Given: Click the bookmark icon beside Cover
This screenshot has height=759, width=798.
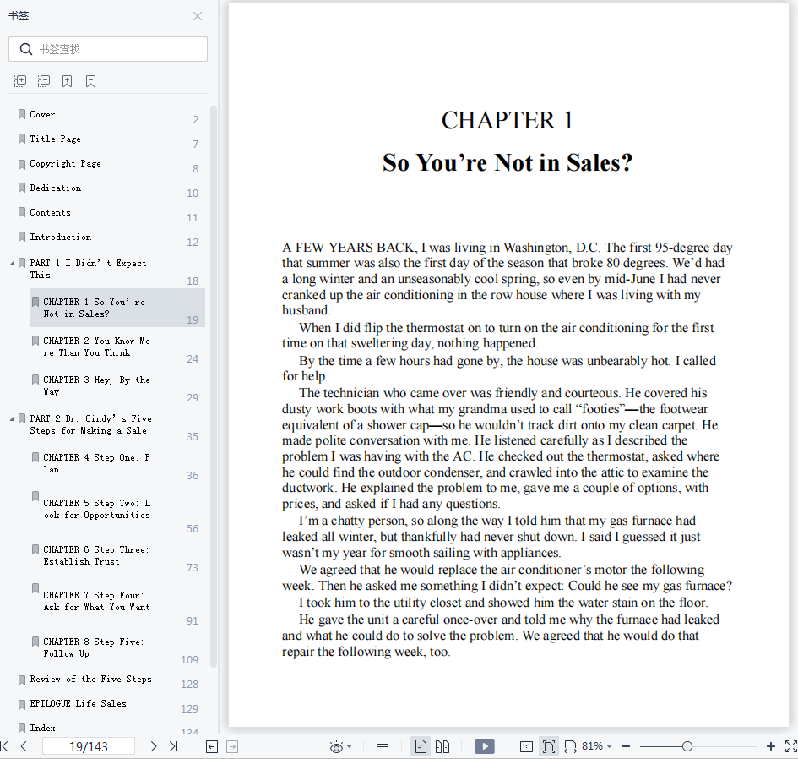Looking at the screenshot, I should click(22, 114).
